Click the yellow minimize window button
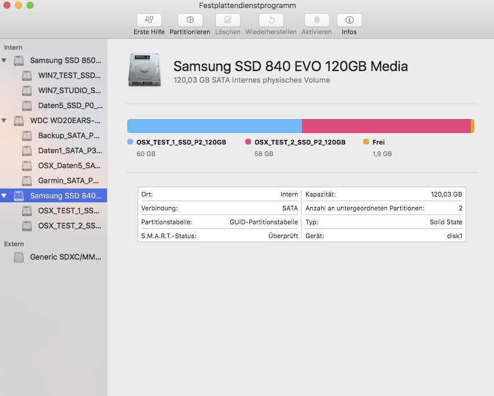 coord(19,5)
